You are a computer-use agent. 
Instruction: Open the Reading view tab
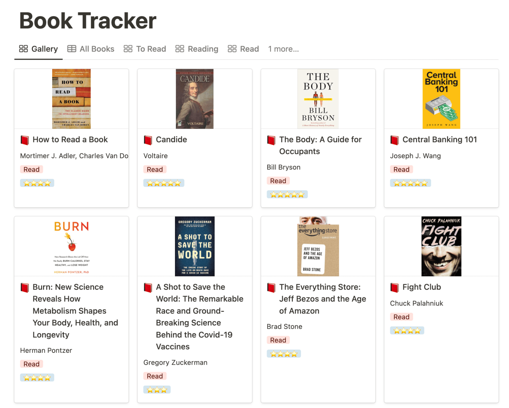click(x=197, y=49)
